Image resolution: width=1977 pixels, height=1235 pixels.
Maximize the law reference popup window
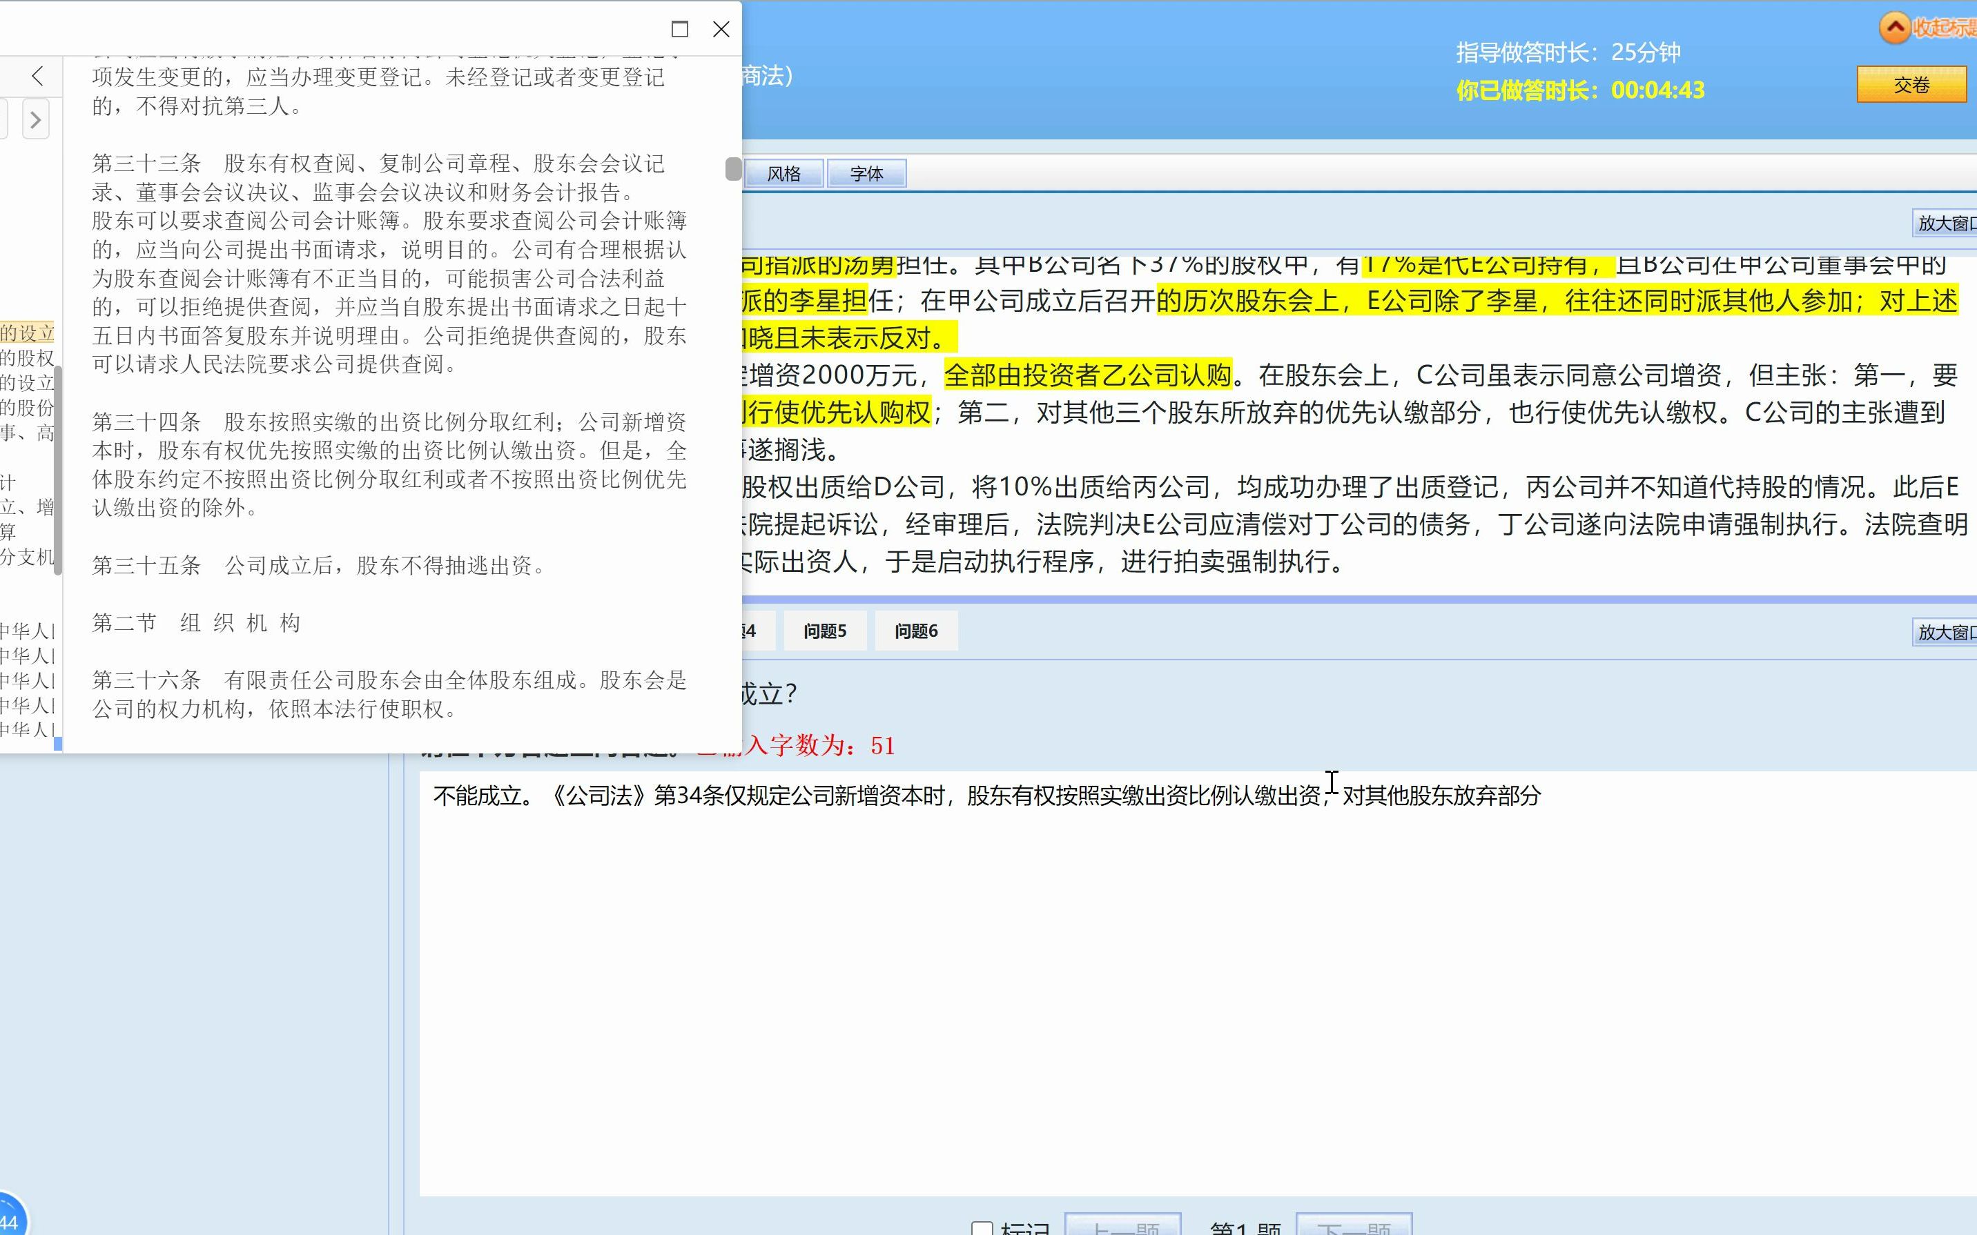[680, 30]
